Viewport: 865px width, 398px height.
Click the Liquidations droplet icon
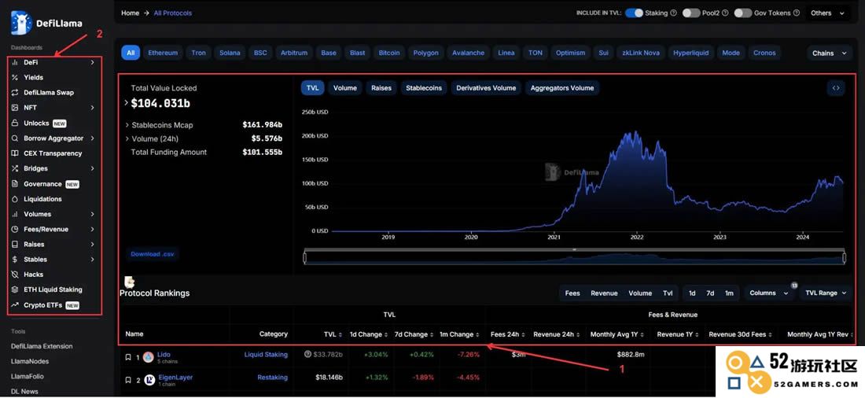15,199
